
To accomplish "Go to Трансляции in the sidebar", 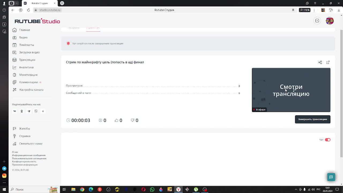I will click(x=27, y=60).
